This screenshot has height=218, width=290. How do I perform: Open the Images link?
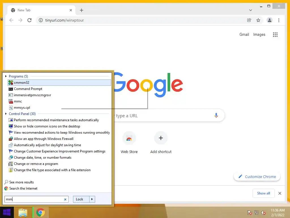[x=259, y=34]
